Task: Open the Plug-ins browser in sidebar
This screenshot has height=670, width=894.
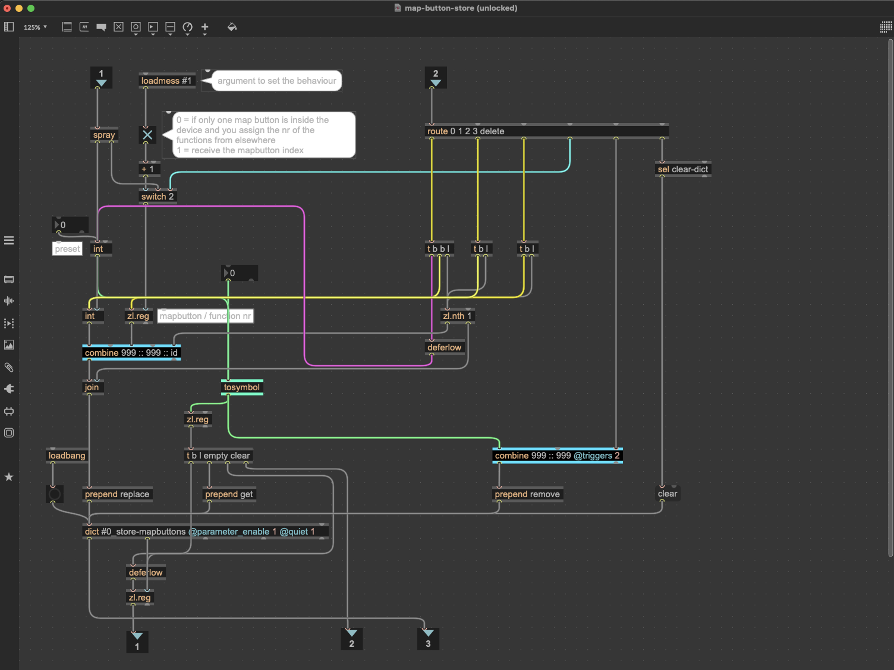Action: click(9, 389)
